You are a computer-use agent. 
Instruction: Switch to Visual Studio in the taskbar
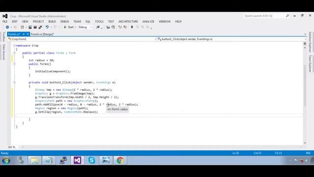coord(78,160)
